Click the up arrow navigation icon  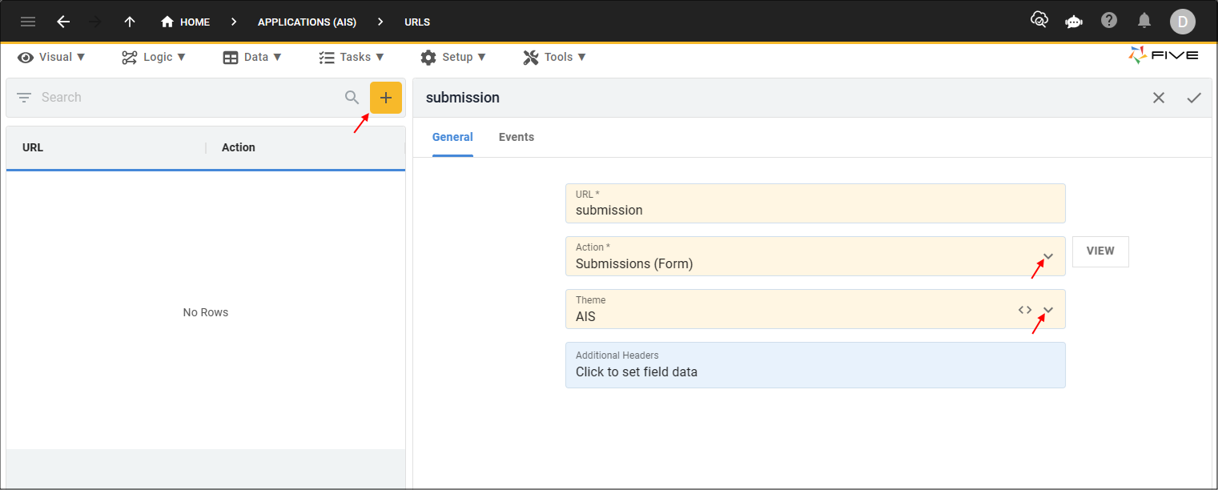pos(130,22)
